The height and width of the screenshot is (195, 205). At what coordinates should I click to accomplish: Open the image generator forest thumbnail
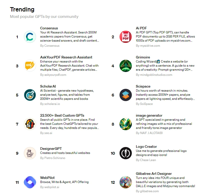coord(126,124)
